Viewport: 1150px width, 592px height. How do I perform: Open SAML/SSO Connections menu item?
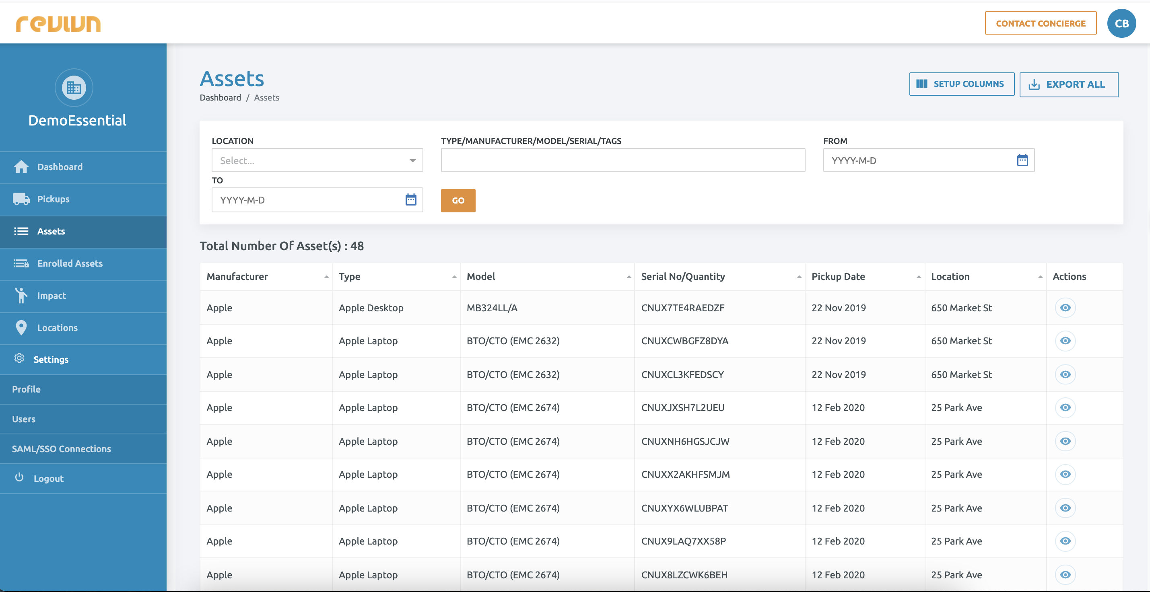(61, 449)
